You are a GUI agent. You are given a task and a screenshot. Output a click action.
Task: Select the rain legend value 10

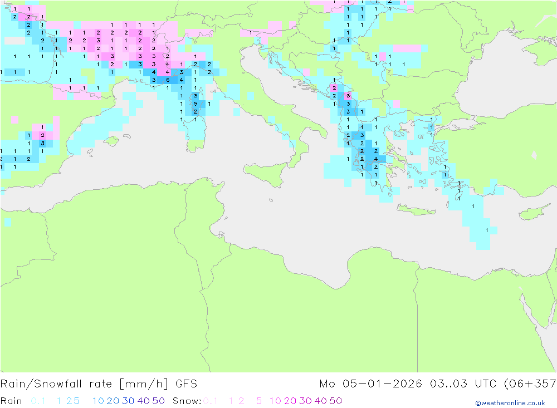click(x=98, y=401)
